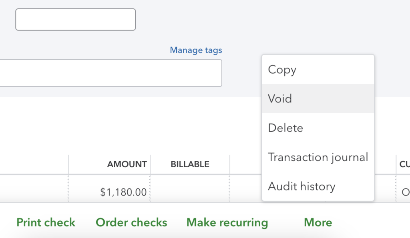Select Delete from the actions menu
Image resolution: width=410 pixels, height=238 pixels.
coord(285,128)
